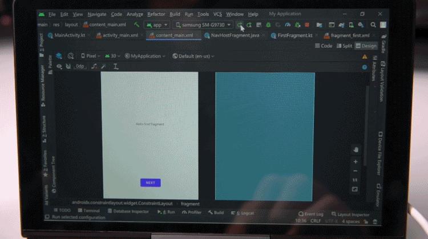428x239 pixels.
Task: Switch to Design view mode
Action: point(366,46)
